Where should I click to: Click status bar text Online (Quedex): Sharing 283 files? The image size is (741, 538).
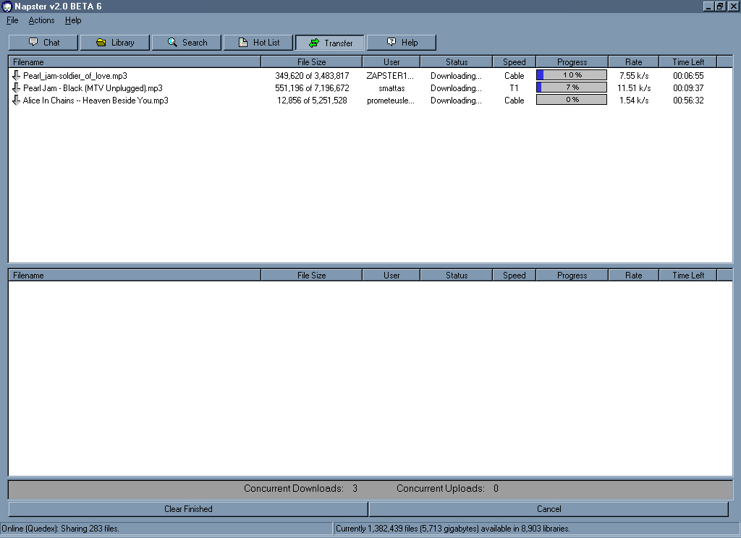tap(61, 529)
